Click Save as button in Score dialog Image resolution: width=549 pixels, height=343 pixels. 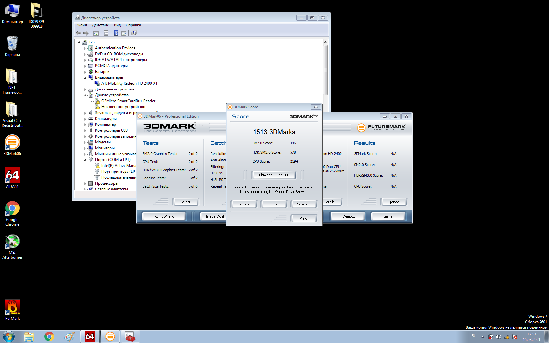(x=305, y=204)
